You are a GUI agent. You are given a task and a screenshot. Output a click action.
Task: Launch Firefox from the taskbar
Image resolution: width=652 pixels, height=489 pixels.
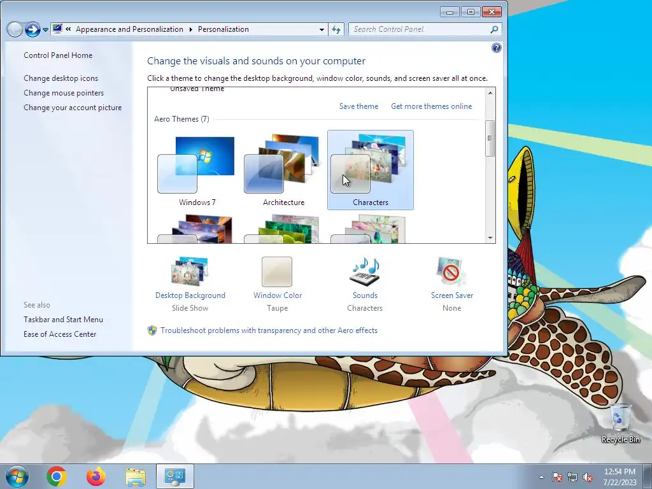pyautogui.click(x=96, y=476)
